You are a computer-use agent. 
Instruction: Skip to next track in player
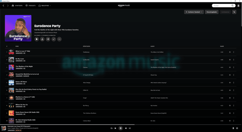point(126,128)
